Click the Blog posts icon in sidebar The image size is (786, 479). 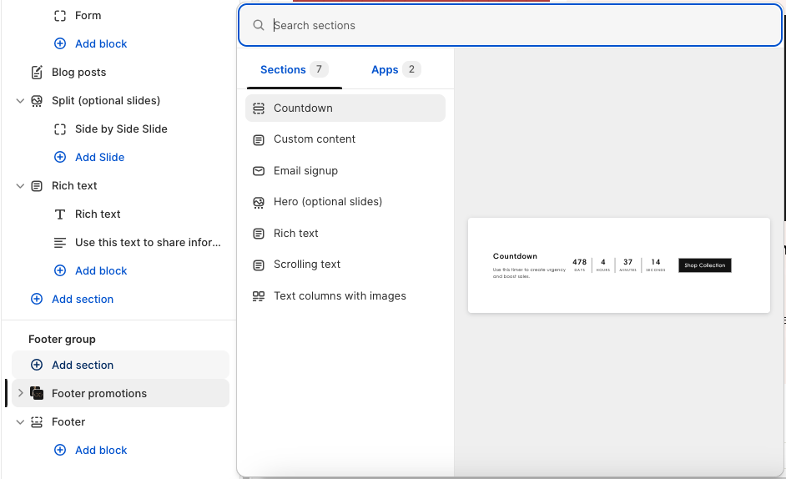(x=37, y=73)
